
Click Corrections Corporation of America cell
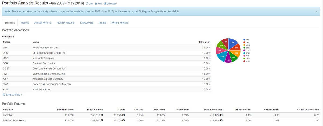(51, 84)
